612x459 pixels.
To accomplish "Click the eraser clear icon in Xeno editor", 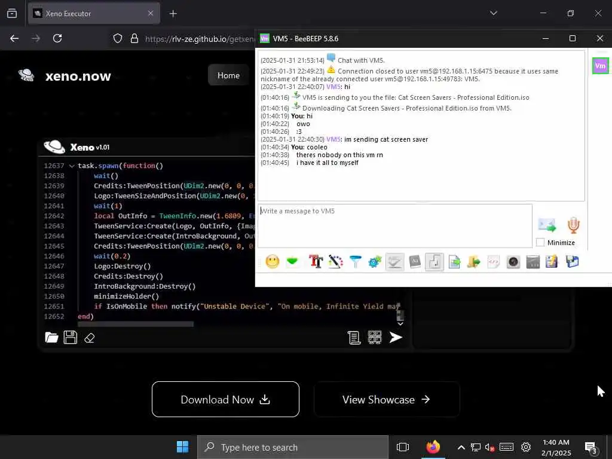I will pyautogui.click(x=90, y=338).
